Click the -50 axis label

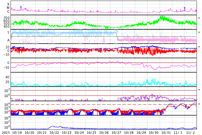tap(6, 67)
